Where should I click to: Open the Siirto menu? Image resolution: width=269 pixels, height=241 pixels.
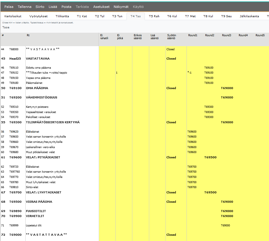tap(40, 7)
